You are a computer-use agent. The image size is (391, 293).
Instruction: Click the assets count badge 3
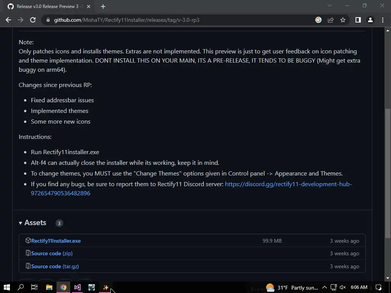(x=59, y=223)
